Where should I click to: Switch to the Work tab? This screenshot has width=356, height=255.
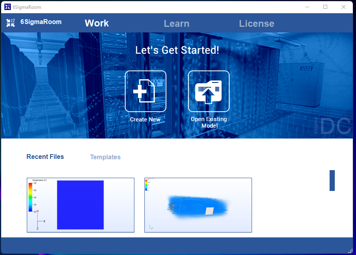97,23
